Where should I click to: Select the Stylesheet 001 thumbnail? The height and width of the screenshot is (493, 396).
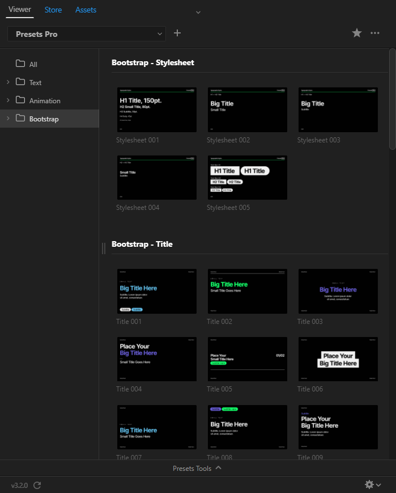157,109
